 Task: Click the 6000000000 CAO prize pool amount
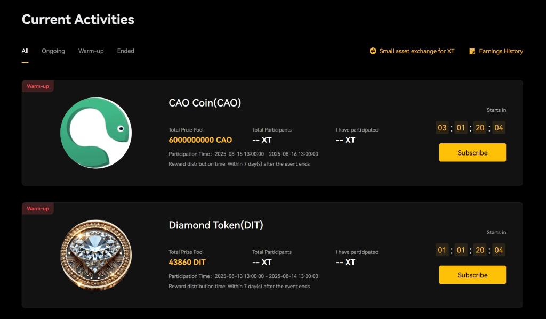coord(200,140)
